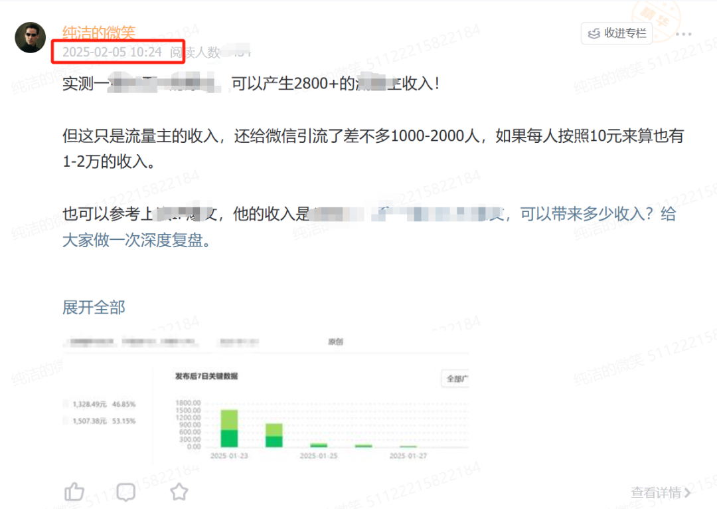Open 查看详情 details link
Image resolution: width=717 pixels, height=509 pixels.
tap(656, 492)
